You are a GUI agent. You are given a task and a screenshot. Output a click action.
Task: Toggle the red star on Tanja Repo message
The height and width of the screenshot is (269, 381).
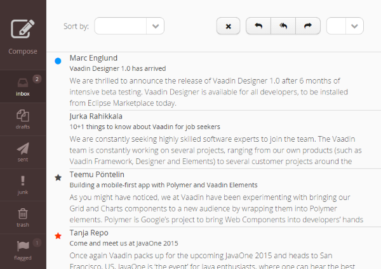pyautogui.click(x=58, y=236)
